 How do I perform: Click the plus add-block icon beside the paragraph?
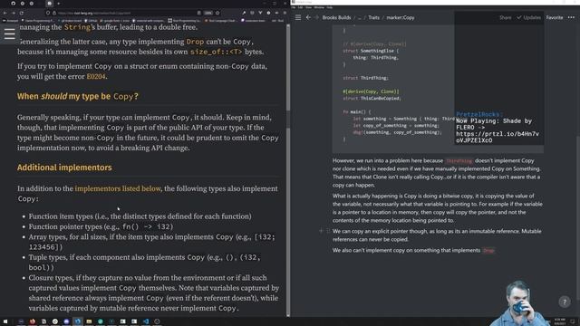[x=321, y=231]
